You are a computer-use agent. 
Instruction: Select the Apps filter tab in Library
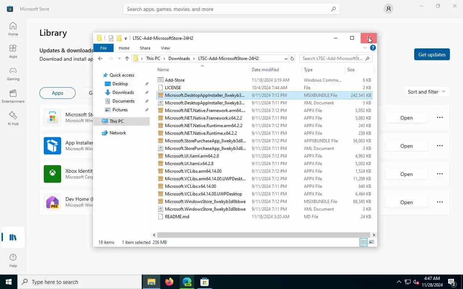(x=58, y=93)
